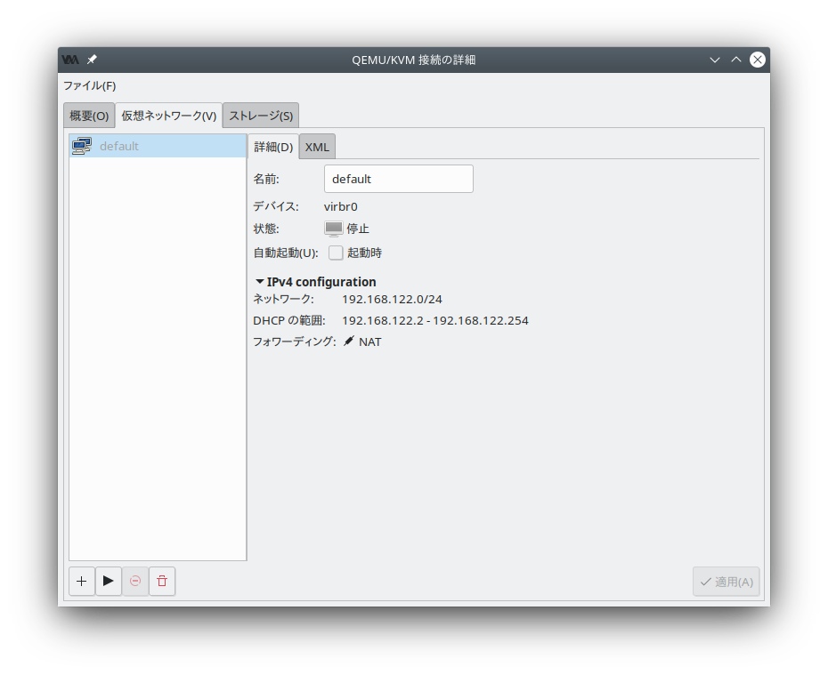Select the 詳細(D) tab
This screenshot has height=675, width=828.
tap(273, 147)
